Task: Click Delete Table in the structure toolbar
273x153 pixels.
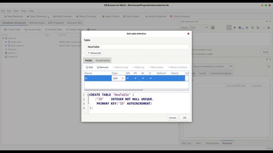Action: pos(74,29)
